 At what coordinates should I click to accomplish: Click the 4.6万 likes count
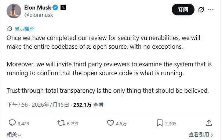click(x=121, y=124)
